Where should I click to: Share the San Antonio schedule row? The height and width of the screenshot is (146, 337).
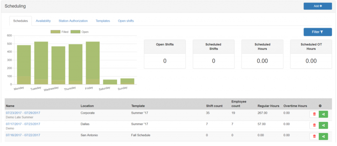[x=324, y=136]
